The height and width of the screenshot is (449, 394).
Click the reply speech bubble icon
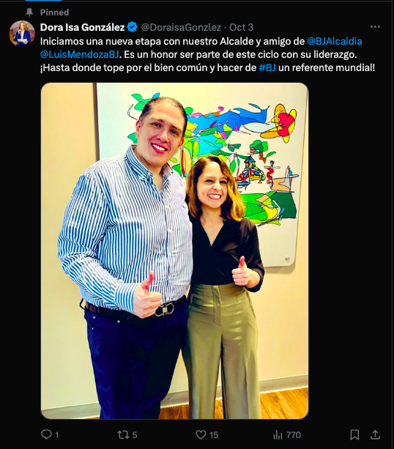pyautogui.click(x=46, y=434)
